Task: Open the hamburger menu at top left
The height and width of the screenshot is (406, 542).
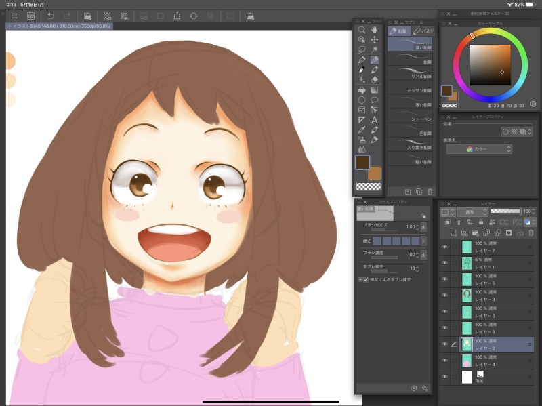Action: (x=14, y=16)
